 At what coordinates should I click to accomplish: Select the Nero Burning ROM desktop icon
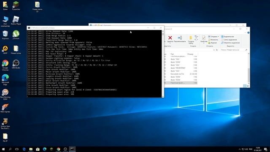(x=5, y=94)
